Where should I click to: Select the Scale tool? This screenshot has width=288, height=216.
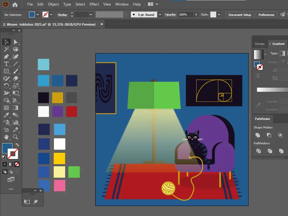point(16,86)
